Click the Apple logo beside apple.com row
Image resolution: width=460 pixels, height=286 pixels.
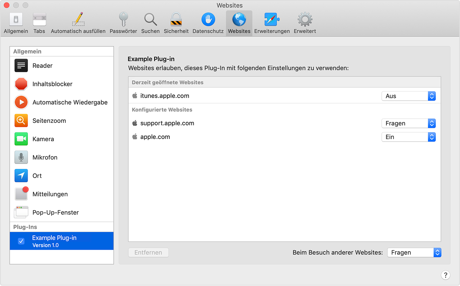tap(135, 137)
